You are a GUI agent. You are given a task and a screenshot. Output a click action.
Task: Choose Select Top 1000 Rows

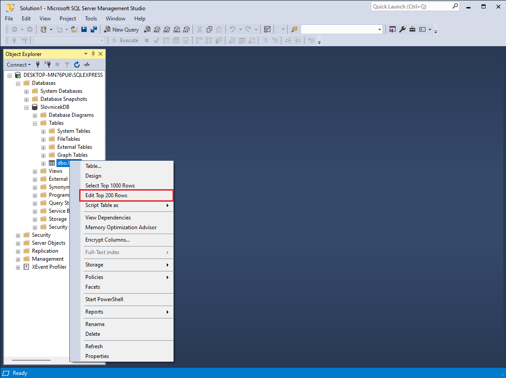(110, 186)
